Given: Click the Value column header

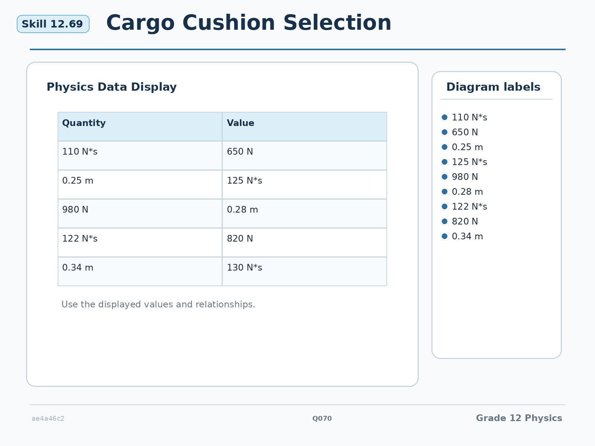Looking at the screenshot, I should click(305, 127).
